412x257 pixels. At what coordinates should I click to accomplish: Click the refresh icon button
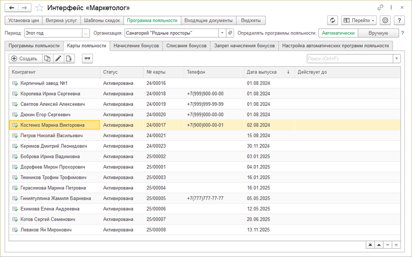[x=332, y=20]
